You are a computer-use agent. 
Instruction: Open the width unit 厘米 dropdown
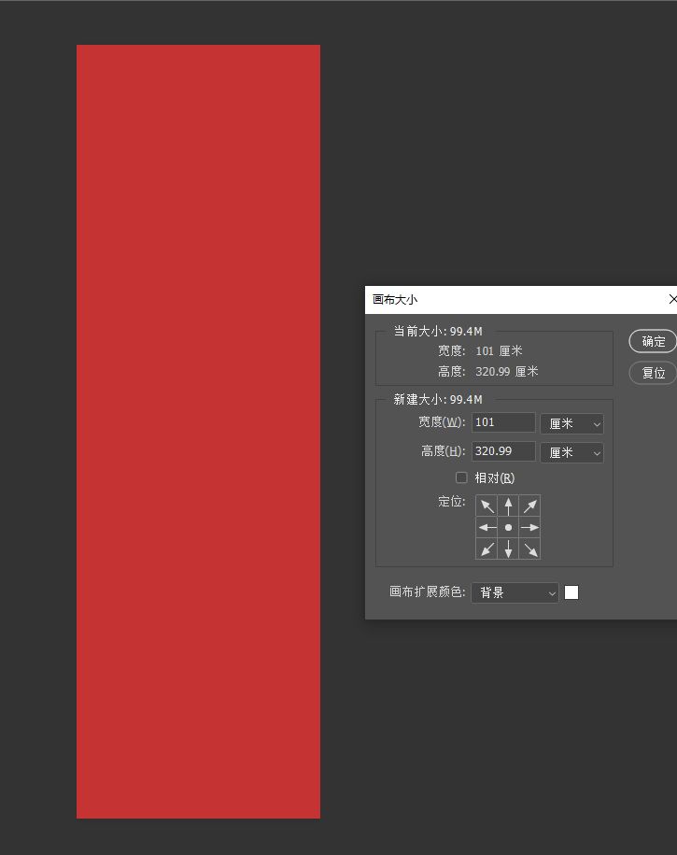[571, 423]
